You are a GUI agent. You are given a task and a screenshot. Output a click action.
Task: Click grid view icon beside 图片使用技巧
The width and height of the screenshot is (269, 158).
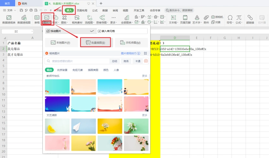tap(145, 53)
